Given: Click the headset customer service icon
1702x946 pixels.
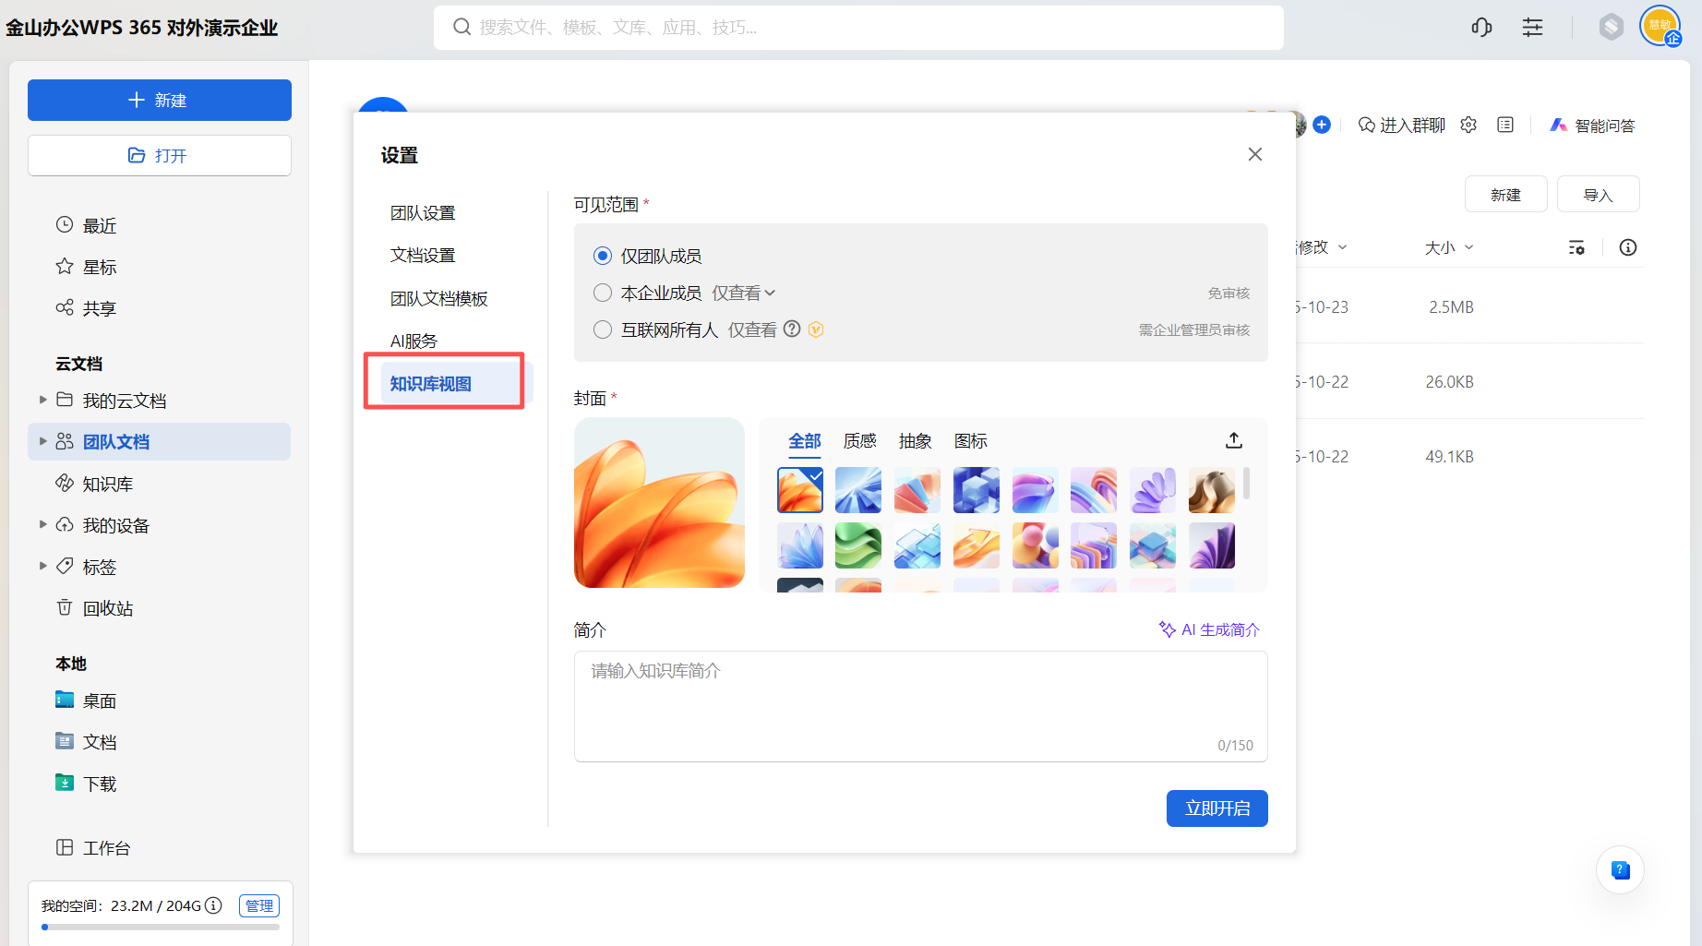Looking at the screenshot, I should point(1481,28).
